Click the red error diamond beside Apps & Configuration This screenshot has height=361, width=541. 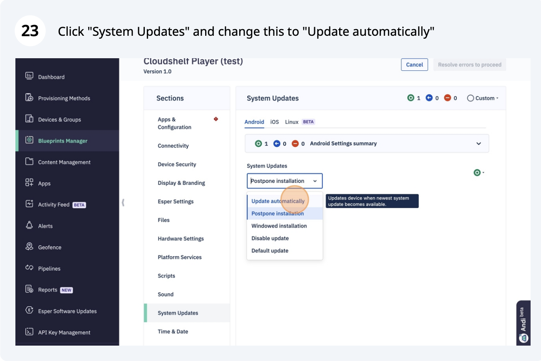216,119
